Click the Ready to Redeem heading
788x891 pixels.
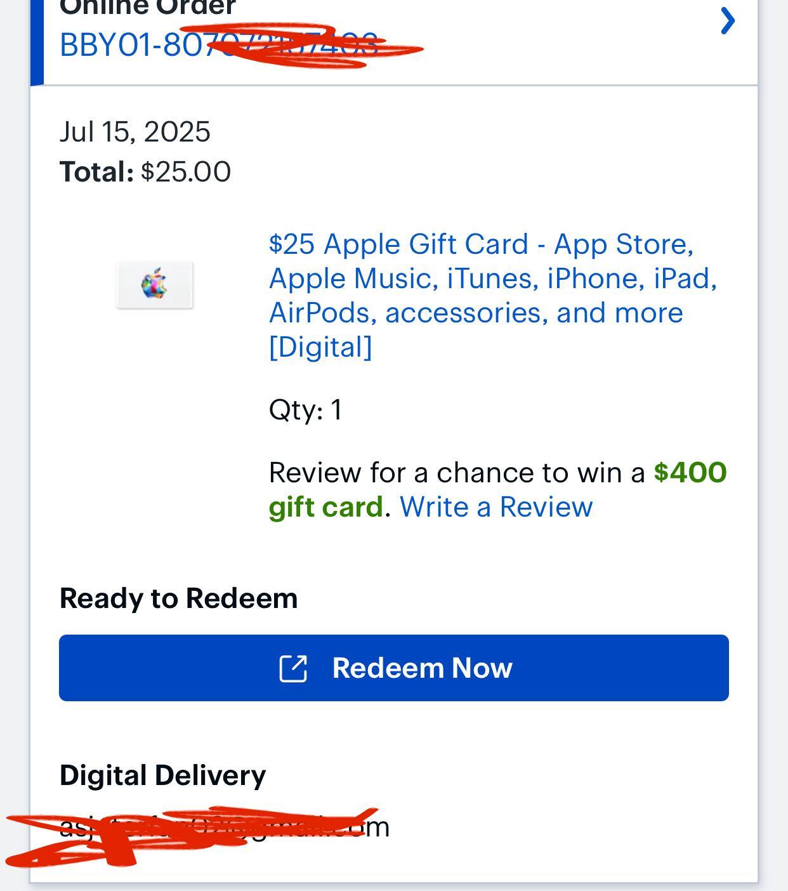coord(179,597)
